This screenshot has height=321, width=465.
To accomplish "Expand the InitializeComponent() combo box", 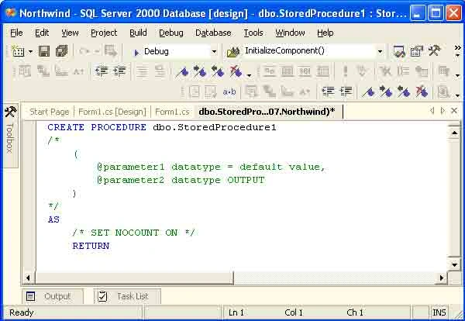I will tap(380, 52).
